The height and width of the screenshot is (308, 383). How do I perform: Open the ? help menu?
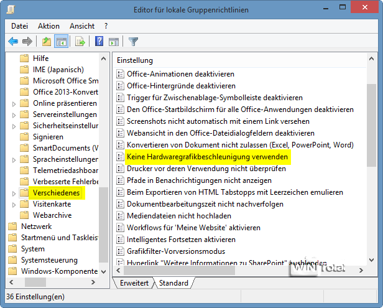tap(106, 26)
